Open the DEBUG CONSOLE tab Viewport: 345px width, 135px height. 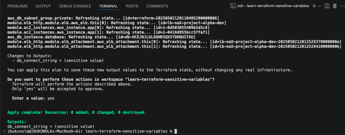point(75,6)
